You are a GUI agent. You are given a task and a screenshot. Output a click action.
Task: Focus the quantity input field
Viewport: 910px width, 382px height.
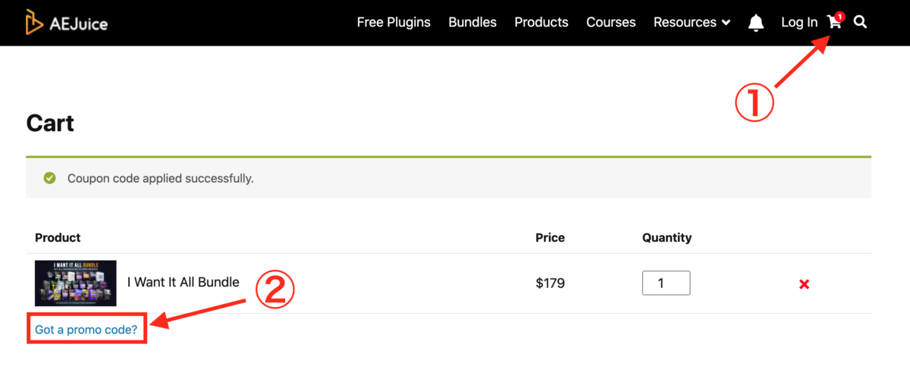pyautogui.click(x=666, y=283)
